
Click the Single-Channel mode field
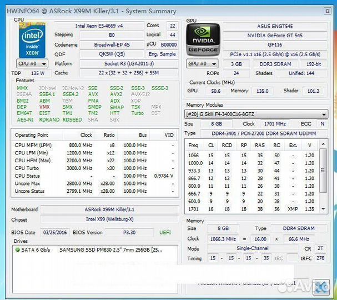pos(253,248)
